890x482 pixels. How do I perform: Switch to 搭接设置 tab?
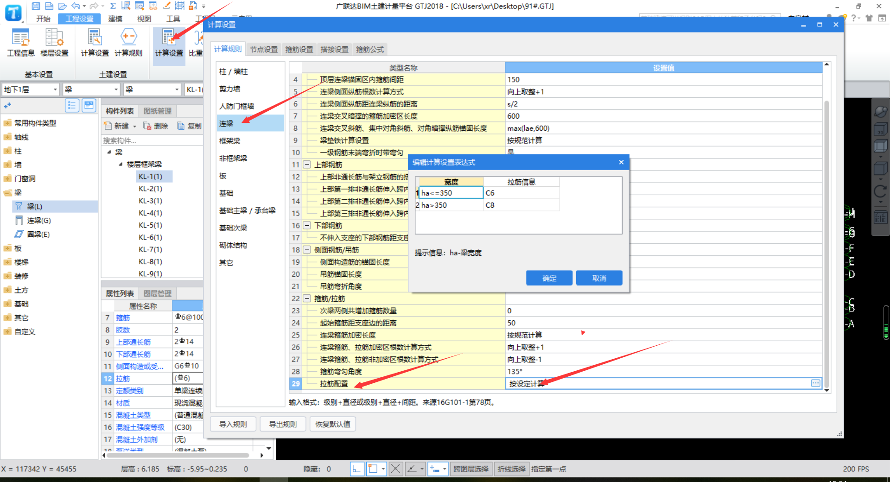(334, 49)
